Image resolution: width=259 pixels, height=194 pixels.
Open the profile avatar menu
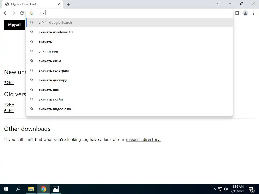[x=245, y=13]
